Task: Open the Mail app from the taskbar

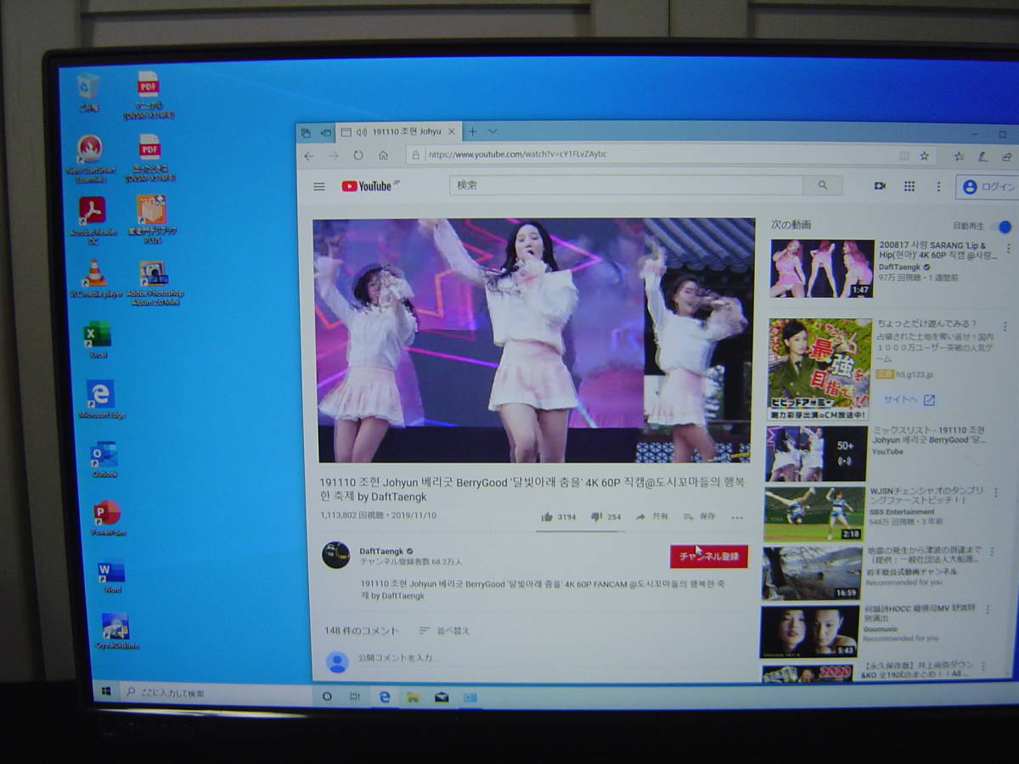Action: (442, 697)
